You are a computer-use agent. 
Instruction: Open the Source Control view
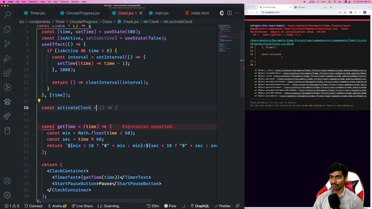tap(8, 44)
